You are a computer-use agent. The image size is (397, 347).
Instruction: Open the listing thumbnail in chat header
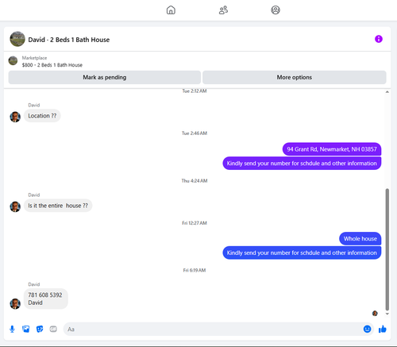17,39
